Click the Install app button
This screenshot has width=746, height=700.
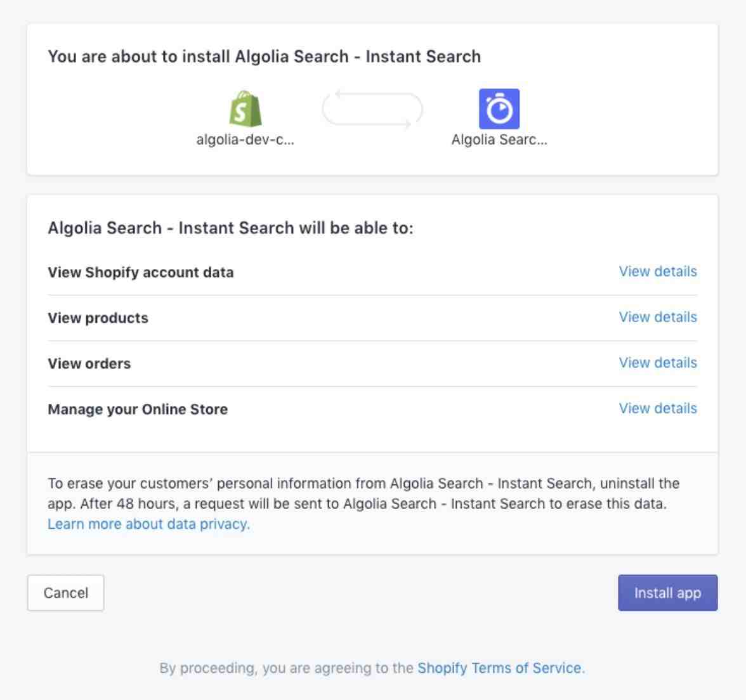[667, 593]
